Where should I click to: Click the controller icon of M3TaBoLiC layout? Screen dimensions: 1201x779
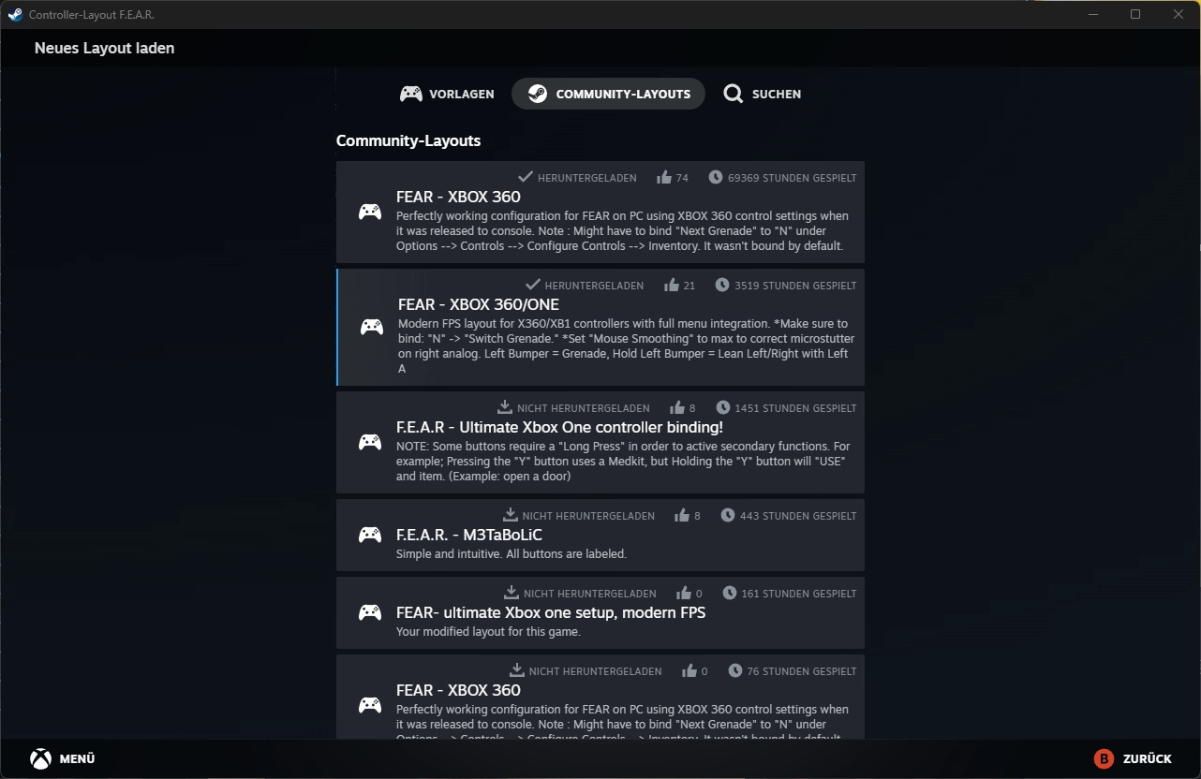(370, 535)
